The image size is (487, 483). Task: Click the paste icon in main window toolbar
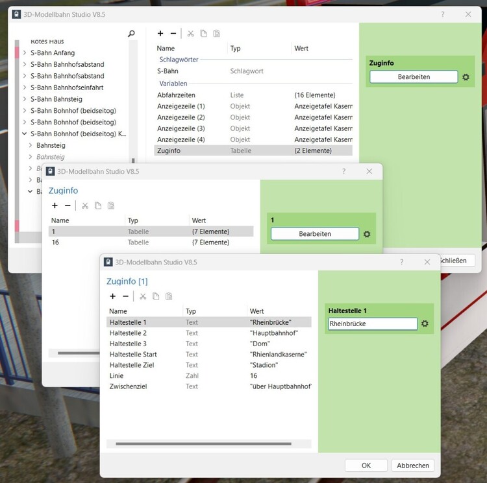pos(216,34)
